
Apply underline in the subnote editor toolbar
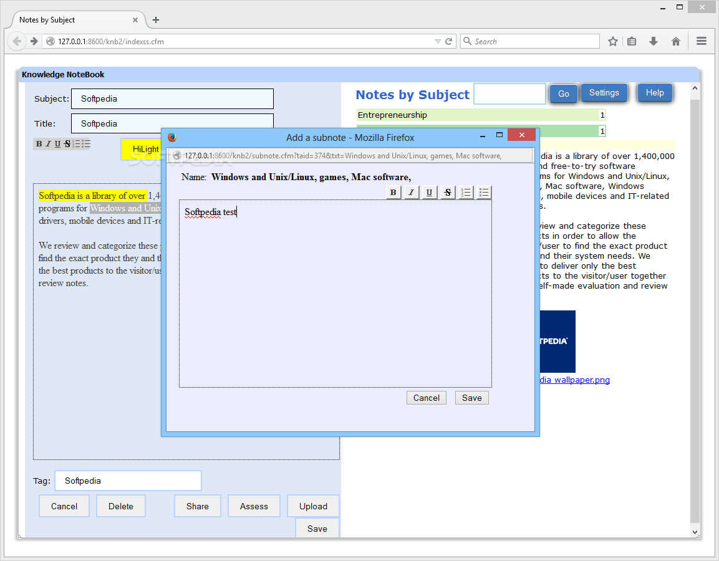pyautogui.click(x=429, y=193)
